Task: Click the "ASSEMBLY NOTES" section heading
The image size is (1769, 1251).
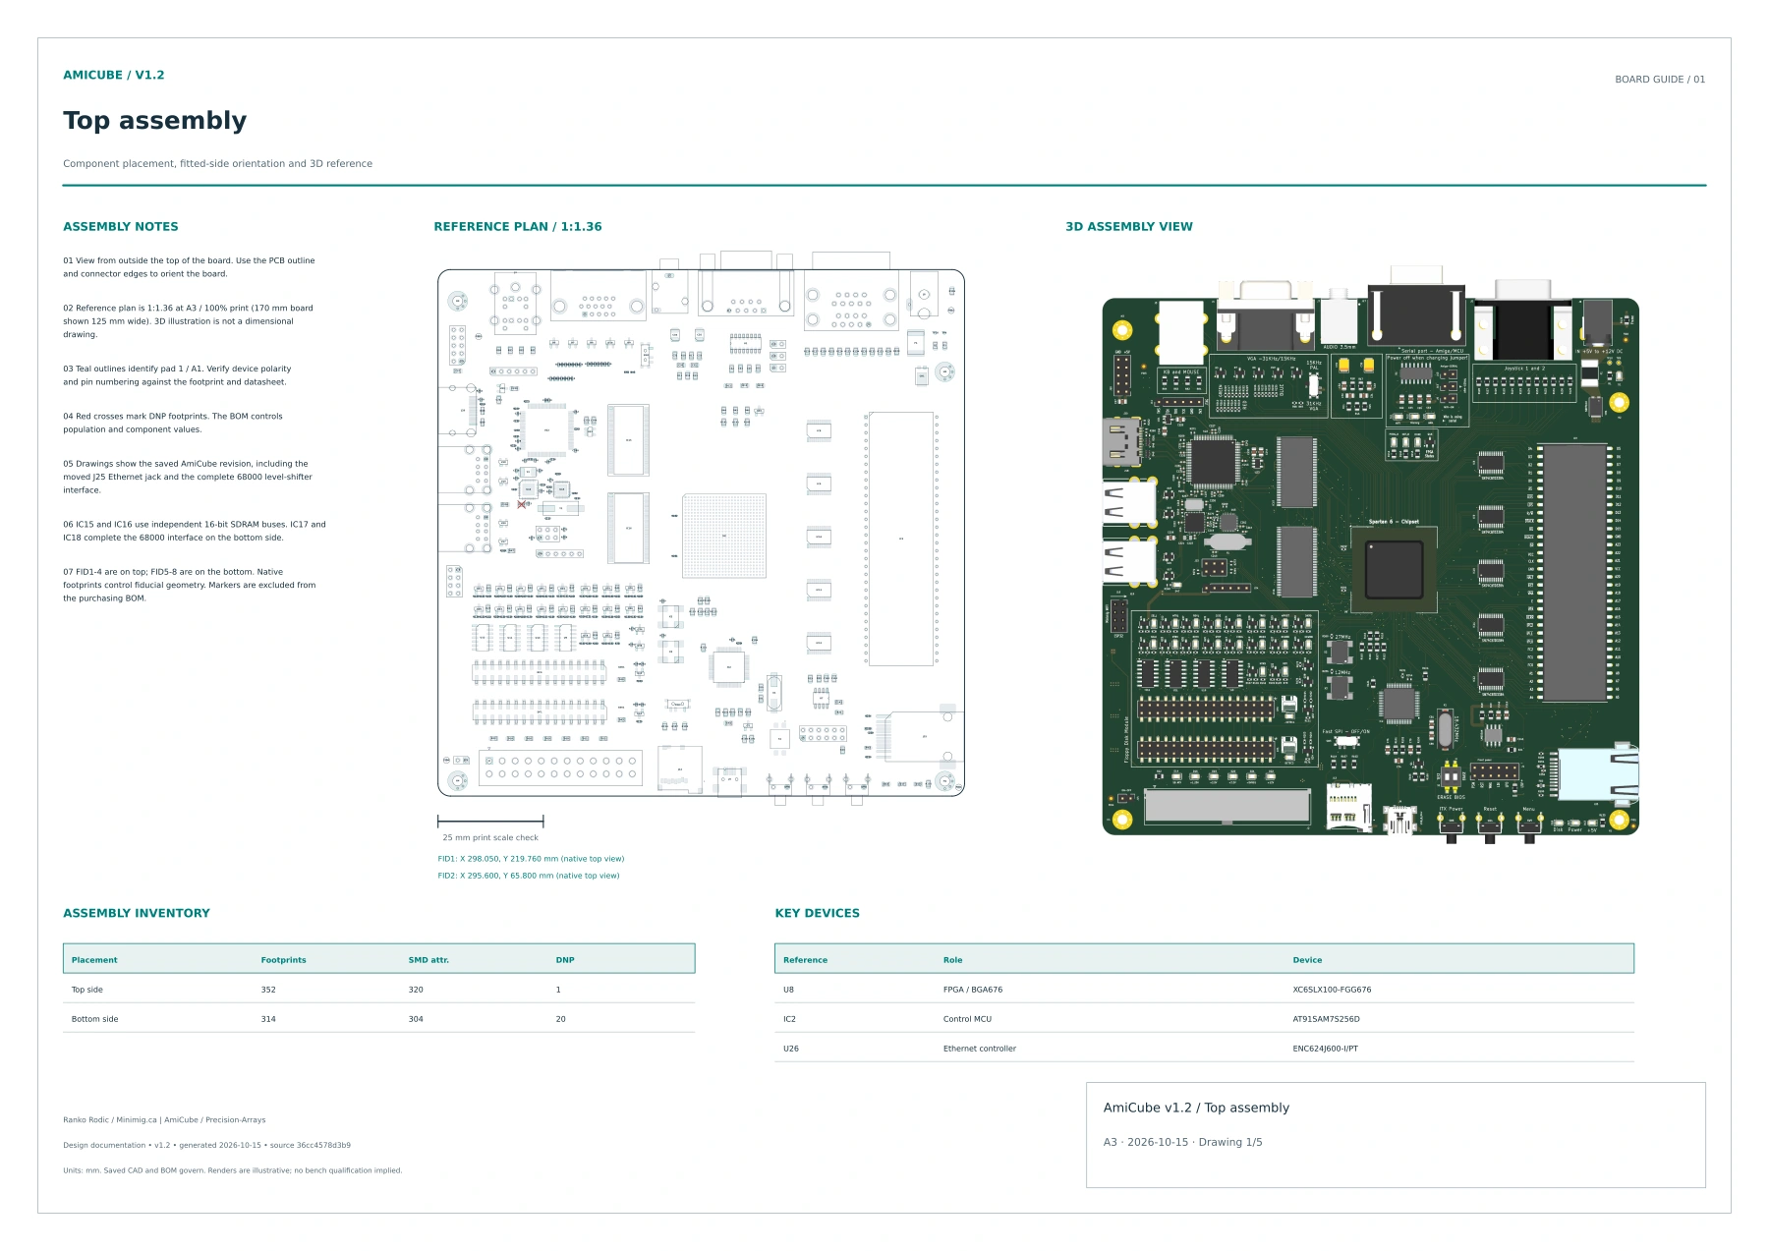Action: (121, 227)
